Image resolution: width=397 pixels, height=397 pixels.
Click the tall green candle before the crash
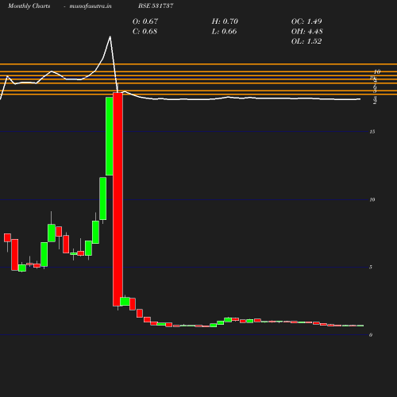point(110,136)
